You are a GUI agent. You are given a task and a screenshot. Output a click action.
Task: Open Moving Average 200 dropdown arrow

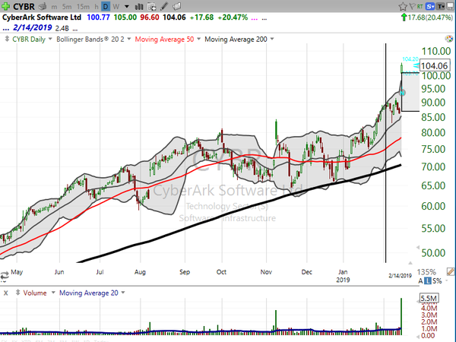pos(272,39)
